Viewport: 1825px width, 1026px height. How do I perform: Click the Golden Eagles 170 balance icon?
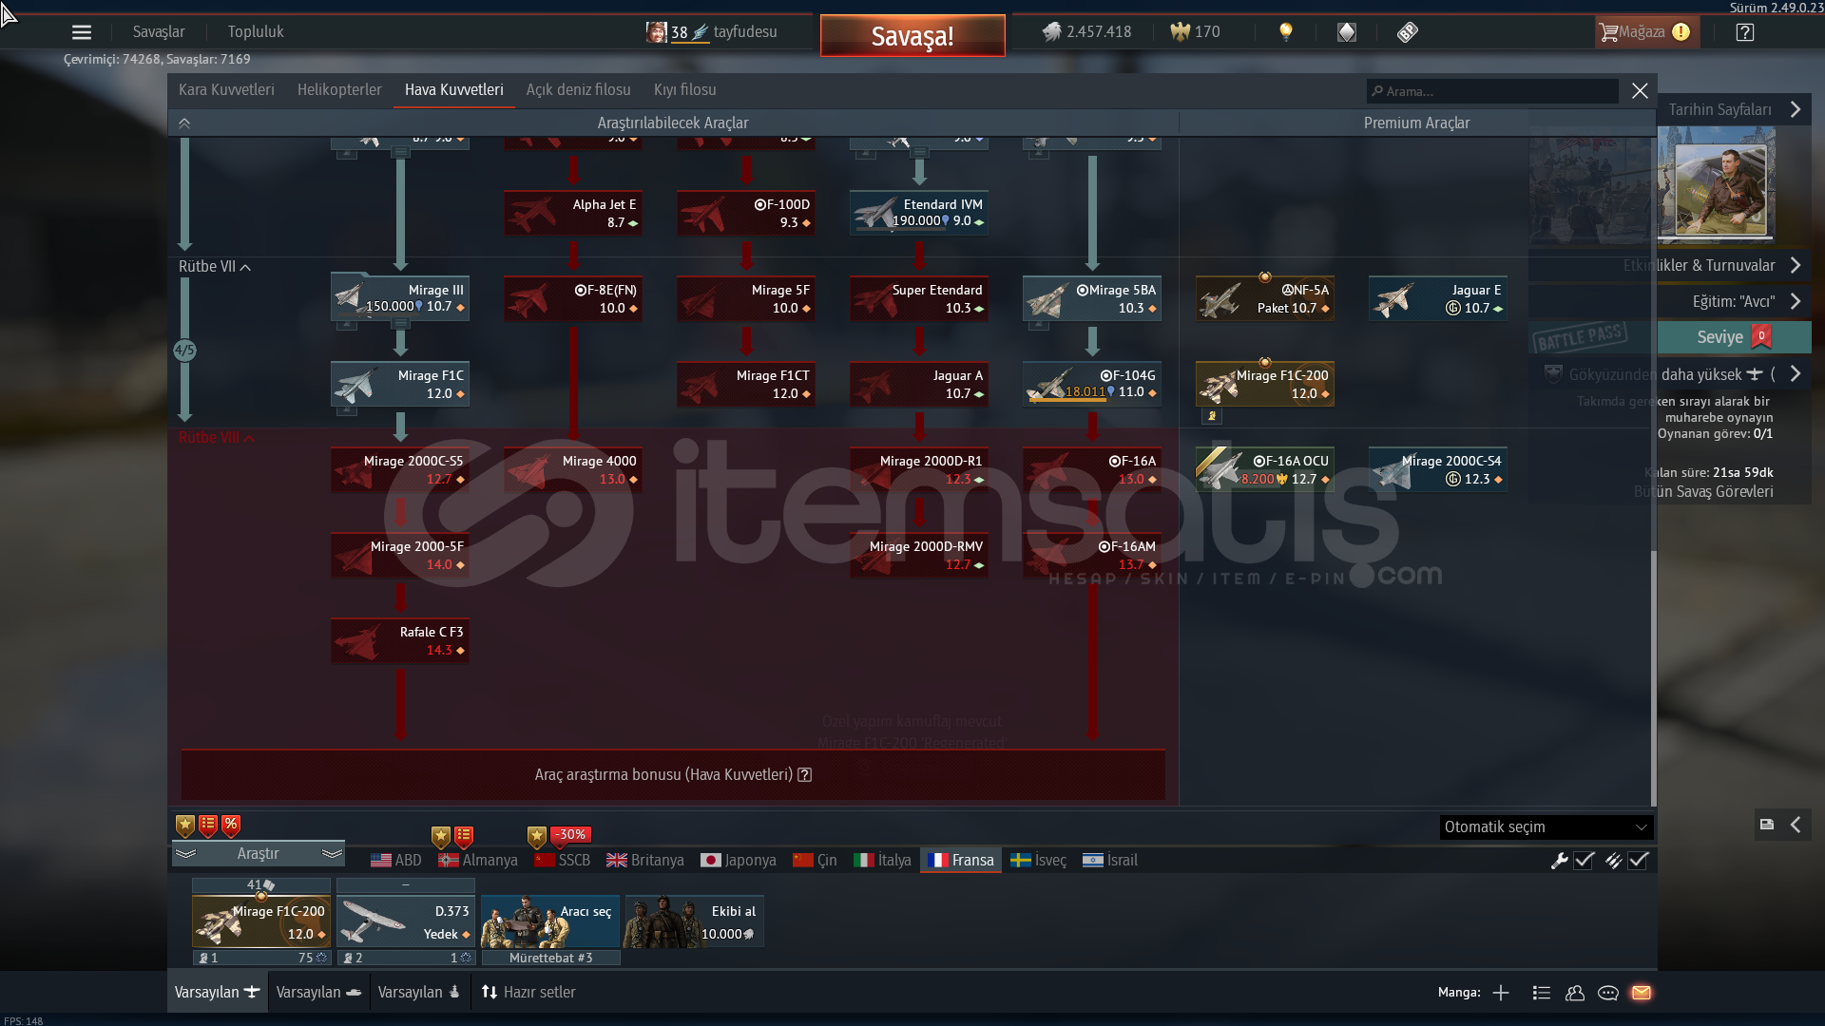1181,31
